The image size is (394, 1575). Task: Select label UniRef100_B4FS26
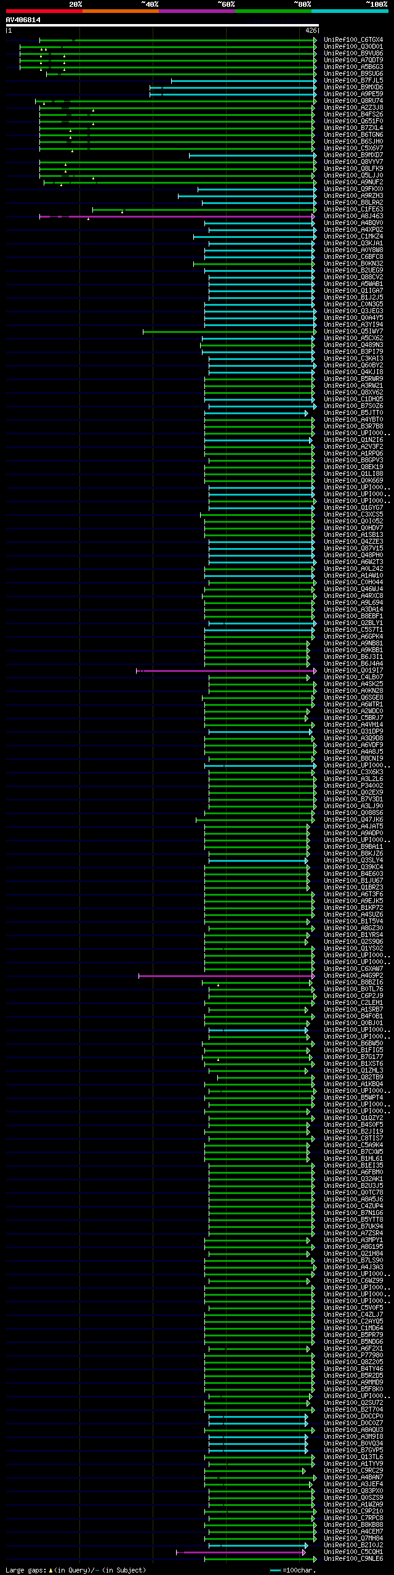point(353,115)
